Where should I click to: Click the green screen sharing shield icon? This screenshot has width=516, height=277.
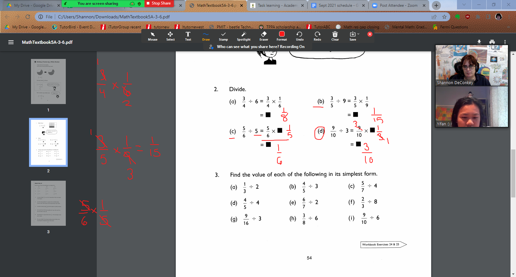(139, 4)
